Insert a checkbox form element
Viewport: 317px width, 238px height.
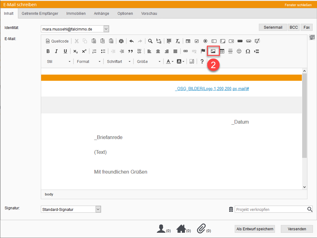[x=196, y=41]
